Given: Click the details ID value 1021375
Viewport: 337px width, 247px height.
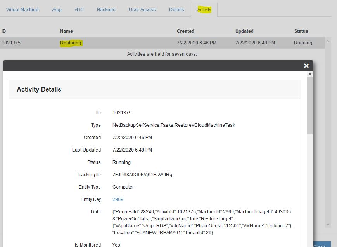Looking at the screenshot, I should coord(122,113).
